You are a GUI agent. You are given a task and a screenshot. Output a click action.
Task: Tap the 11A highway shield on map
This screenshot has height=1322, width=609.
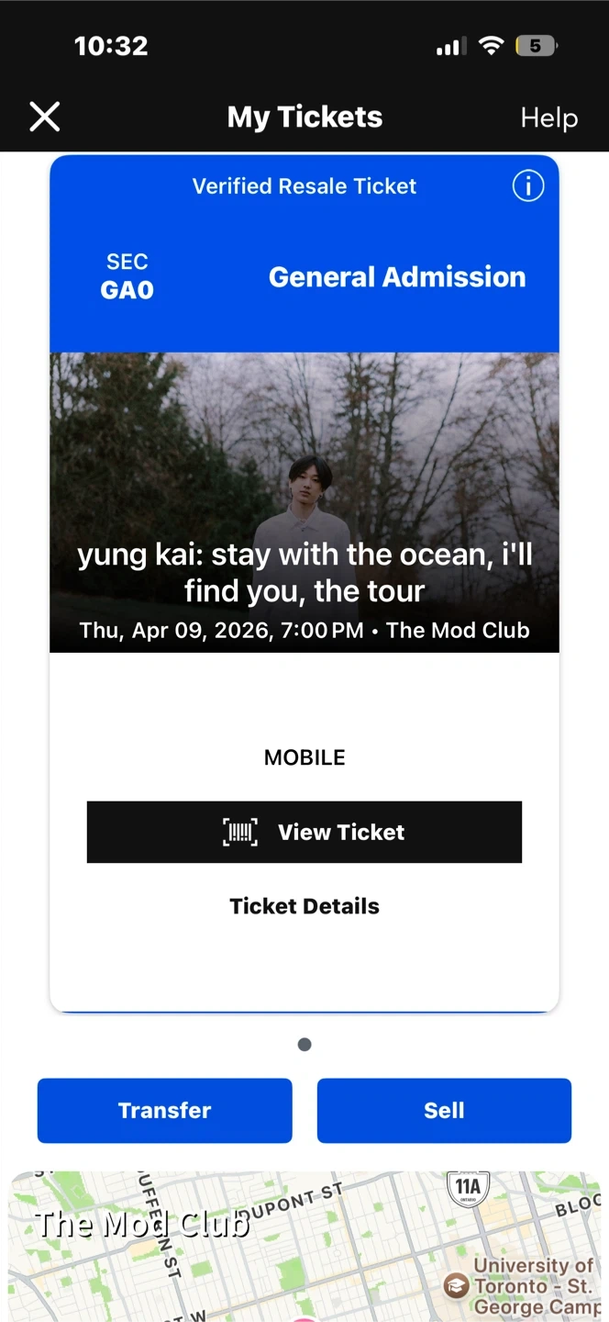point(468,1188)
